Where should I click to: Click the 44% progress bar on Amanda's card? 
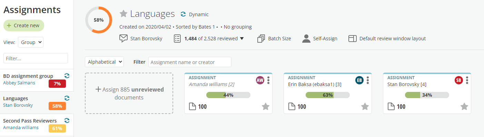click(228, 95)
